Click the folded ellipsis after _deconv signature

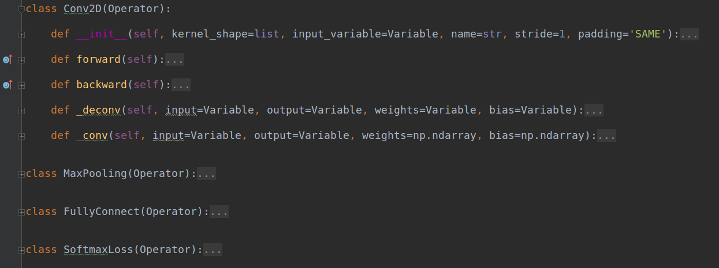594,110
